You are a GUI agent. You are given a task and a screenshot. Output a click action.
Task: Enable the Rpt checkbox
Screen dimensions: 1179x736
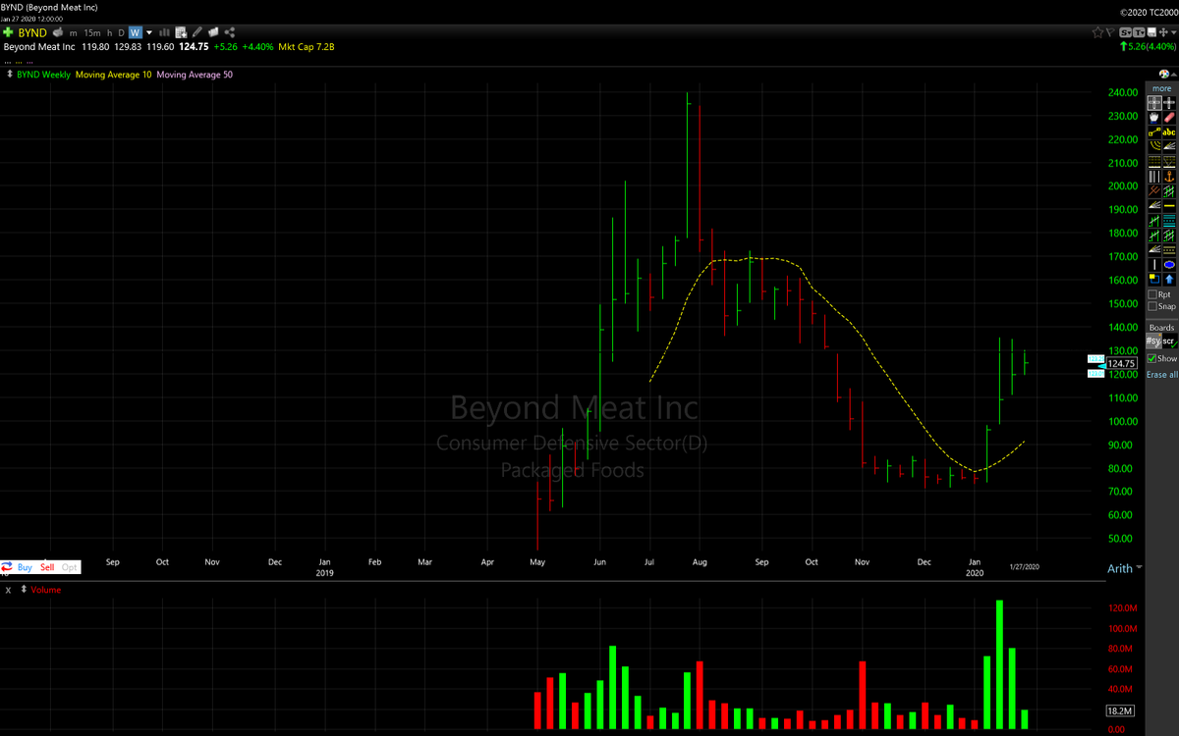pyautogui.click(x=1152, y=294)
